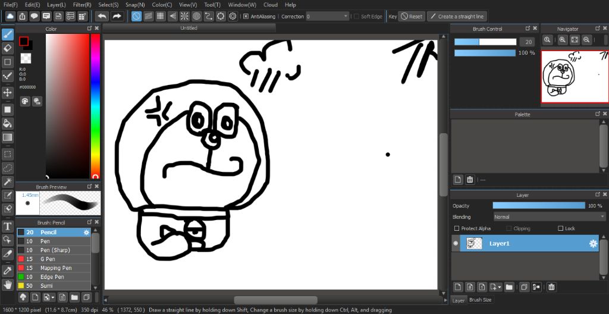This screenshot has height=314, width=609.
Task: Add a layer folder in Layer panel
Action: (x=509, y=287)
